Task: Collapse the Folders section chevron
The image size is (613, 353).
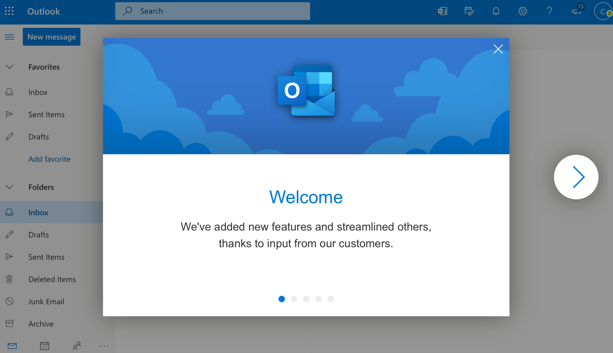Action: click(9, 187)
